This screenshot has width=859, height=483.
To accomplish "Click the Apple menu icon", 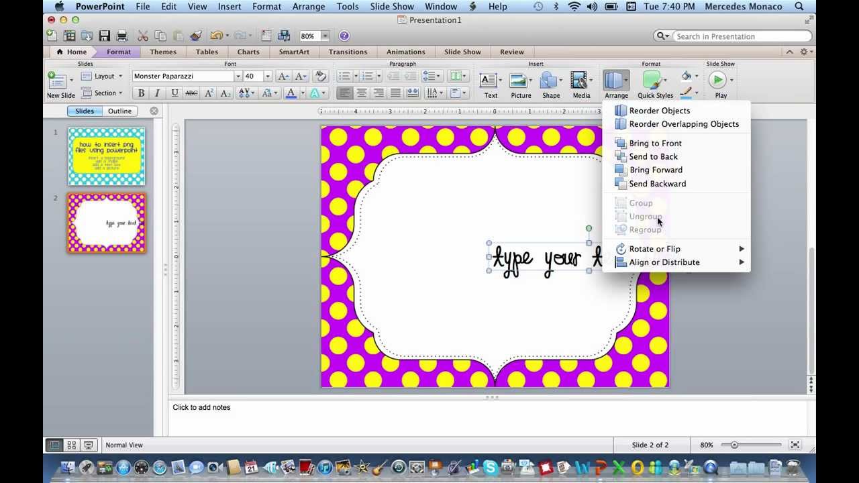I will click(x=59, y=7).
